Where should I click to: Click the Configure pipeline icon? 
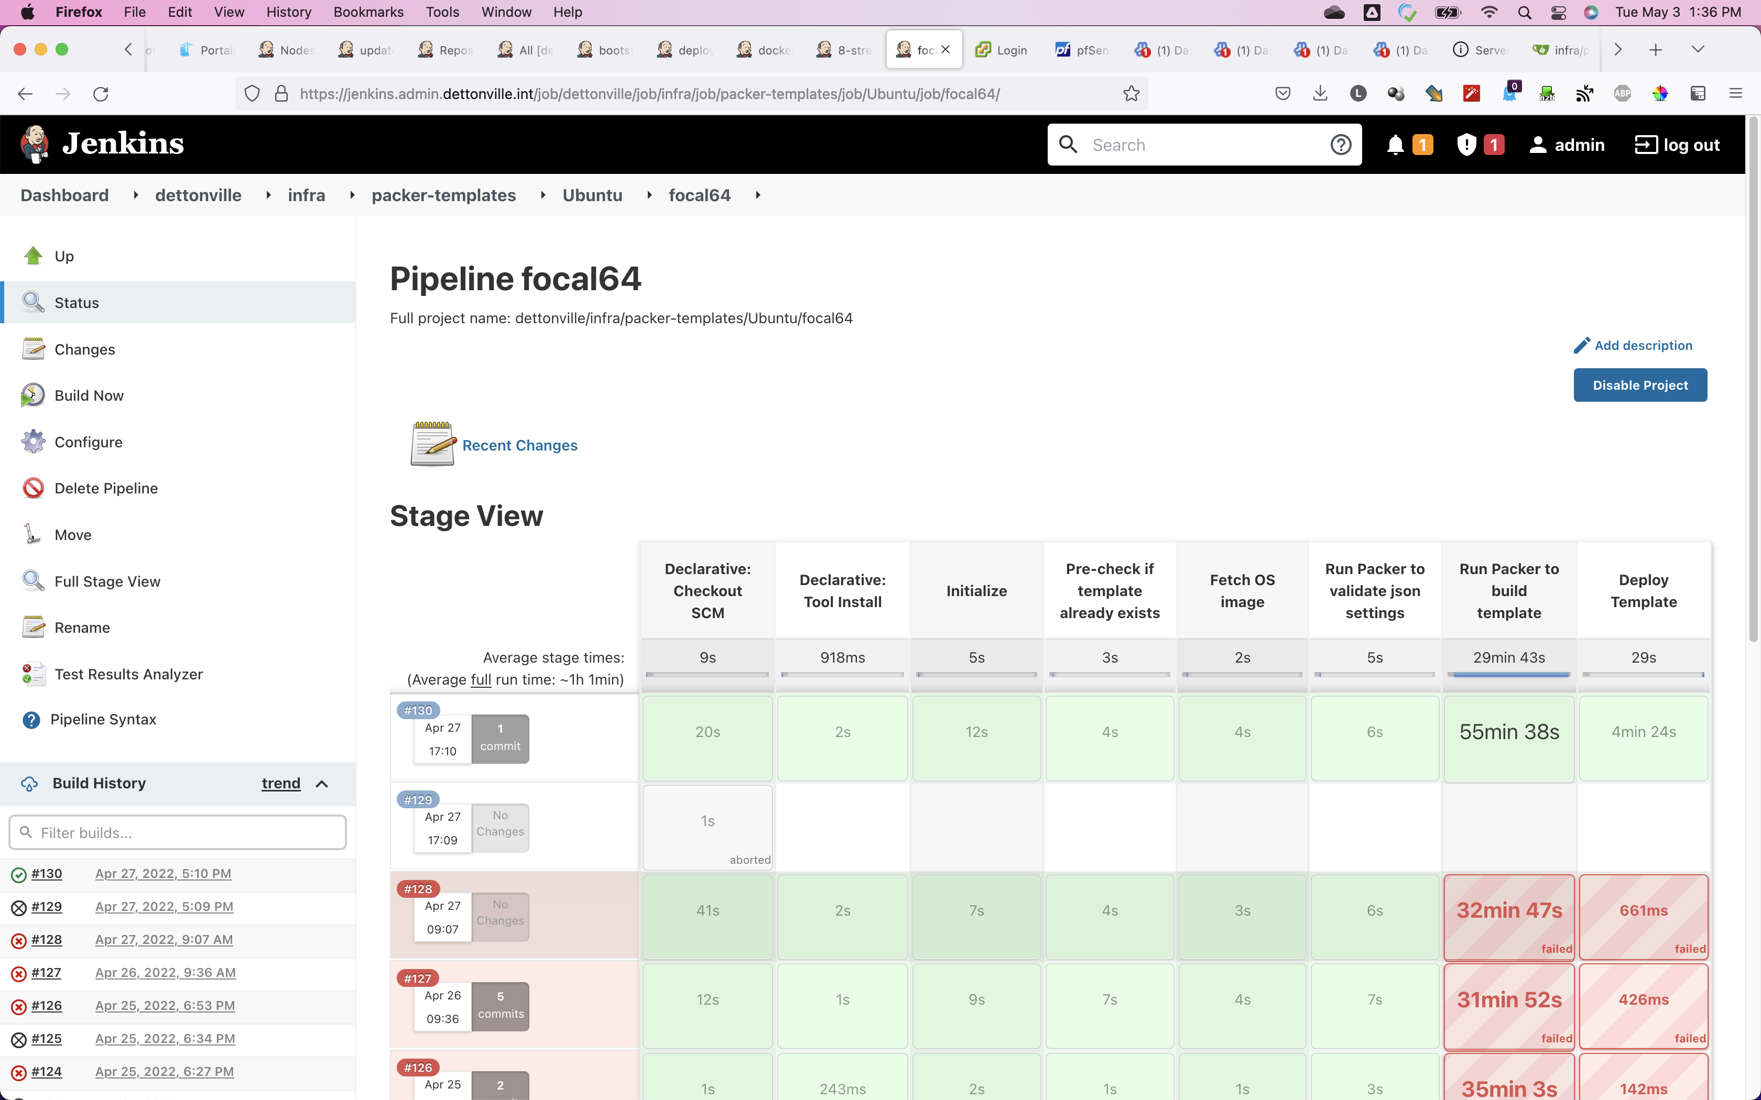coord(33,441)
